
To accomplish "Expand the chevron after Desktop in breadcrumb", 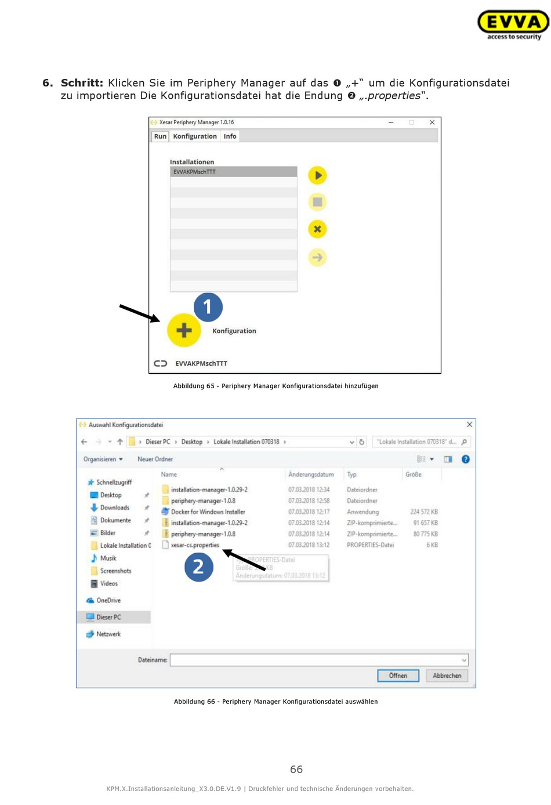I will [x=208, y=442].
